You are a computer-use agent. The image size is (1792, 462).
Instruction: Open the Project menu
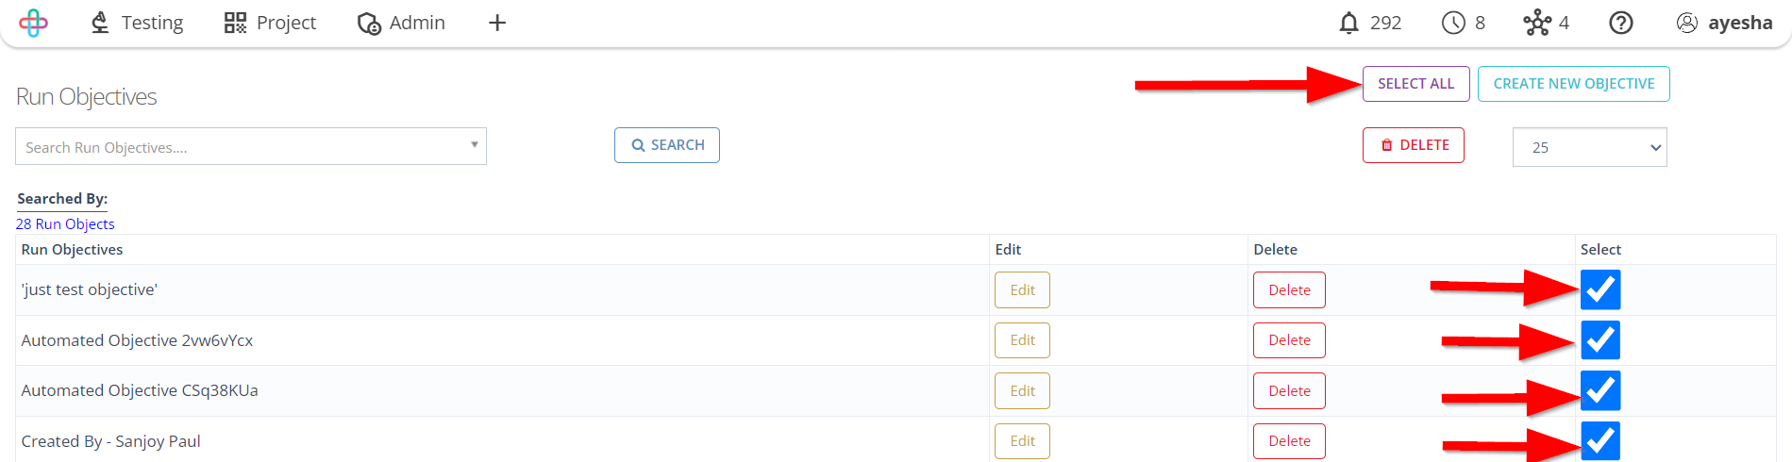point(270,23)
